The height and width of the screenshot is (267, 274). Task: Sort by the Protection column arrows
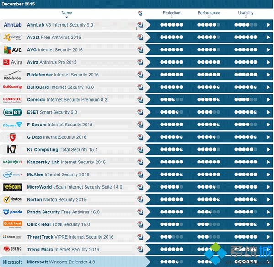point(172,16)
